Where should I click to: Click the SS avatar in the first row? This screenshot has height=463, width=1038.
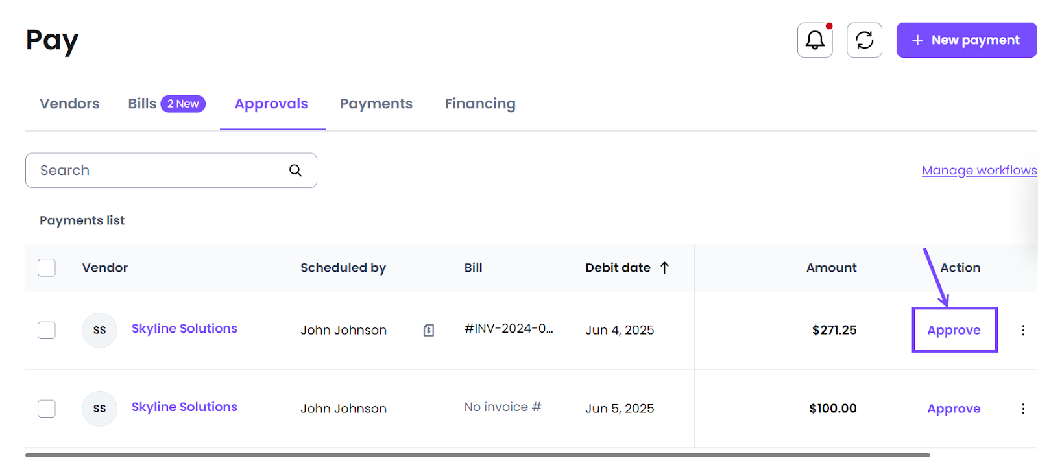click(99, 330)
